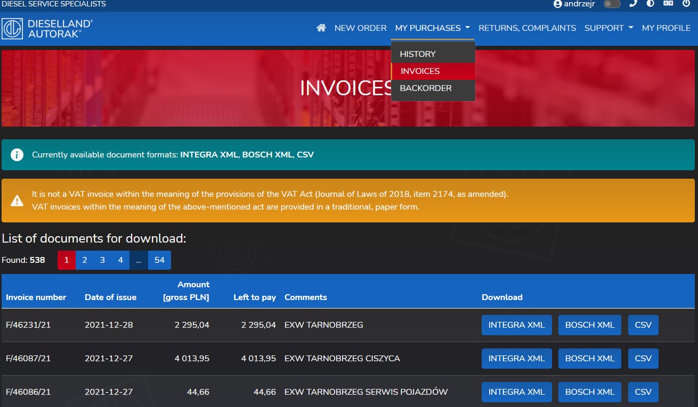Toggle the switch next to andrzejr
The image size is (698, 407).
tap(612, 4)
